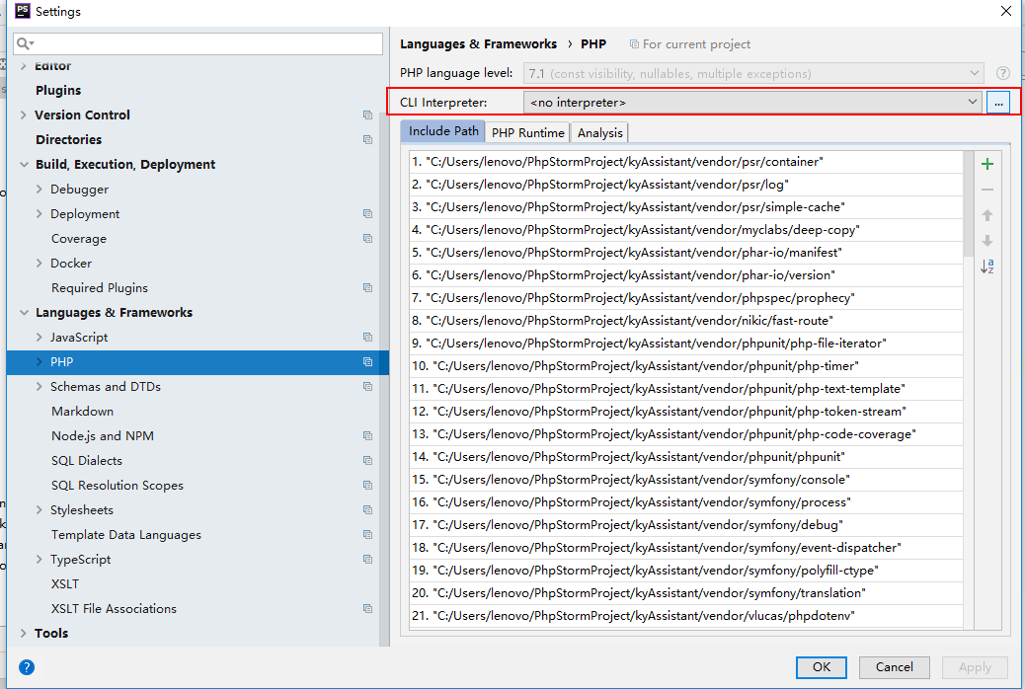Expand the Deployment tree node
1025x689 pixels.
(39, 214)
